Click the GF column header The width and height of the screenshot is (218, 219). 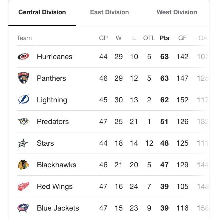click(x=182, y=38)
